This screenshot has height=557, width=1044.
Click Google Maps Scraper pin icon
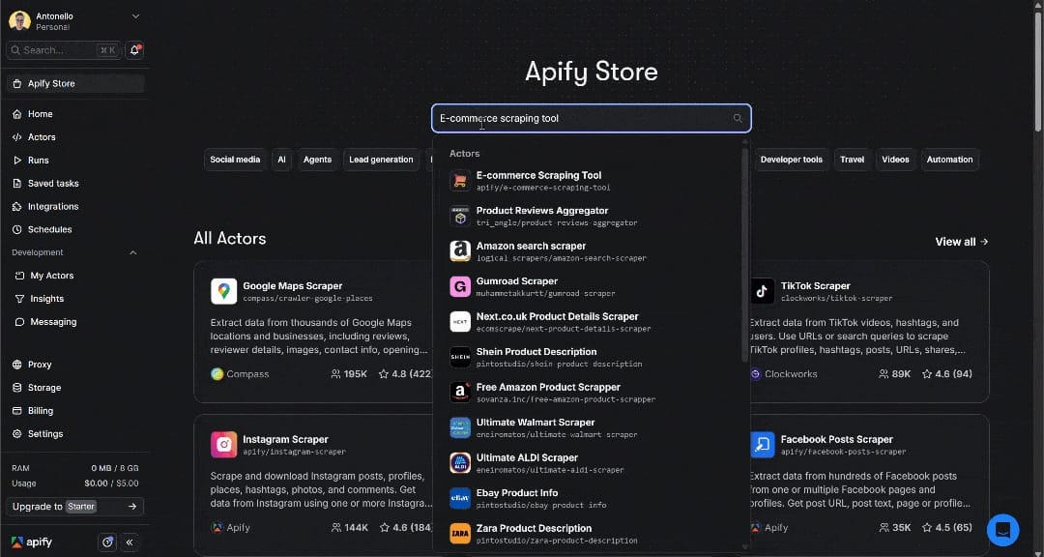223,291
